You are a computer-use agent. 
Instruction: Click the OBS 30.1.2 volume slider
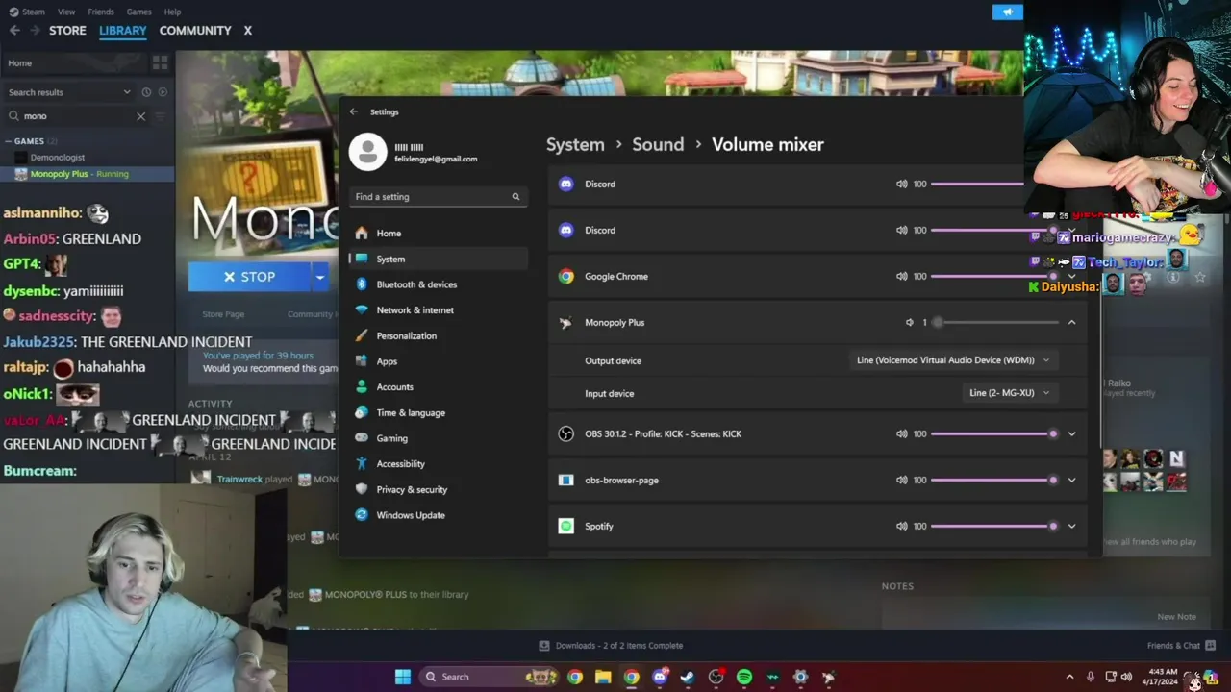[x=994, y=434]
